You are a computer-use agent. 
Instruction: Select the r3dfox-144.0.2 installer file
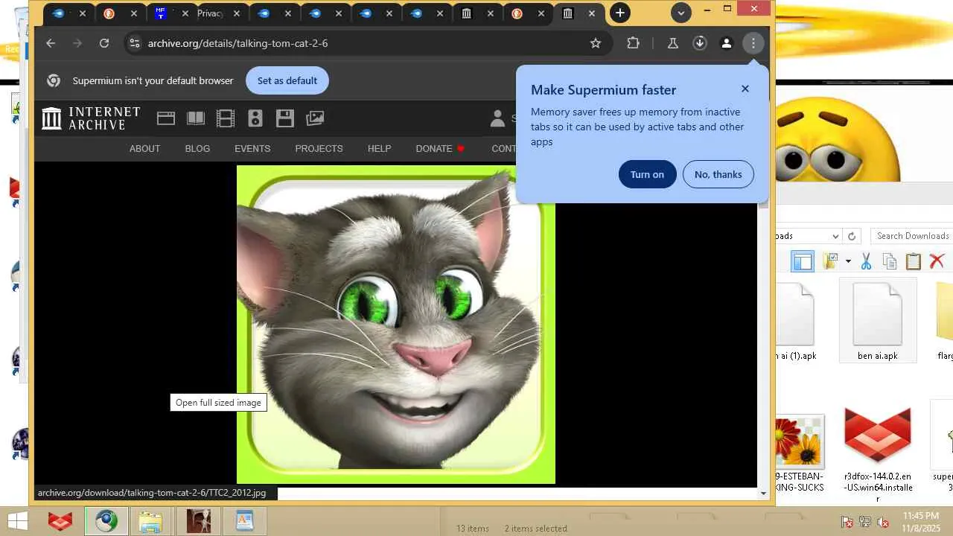coord(878,455)
